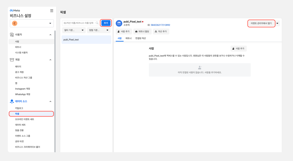The height and width of the screenshot is (161, 293).
Task: Click the Meta logo
Action: pos(15,11)
